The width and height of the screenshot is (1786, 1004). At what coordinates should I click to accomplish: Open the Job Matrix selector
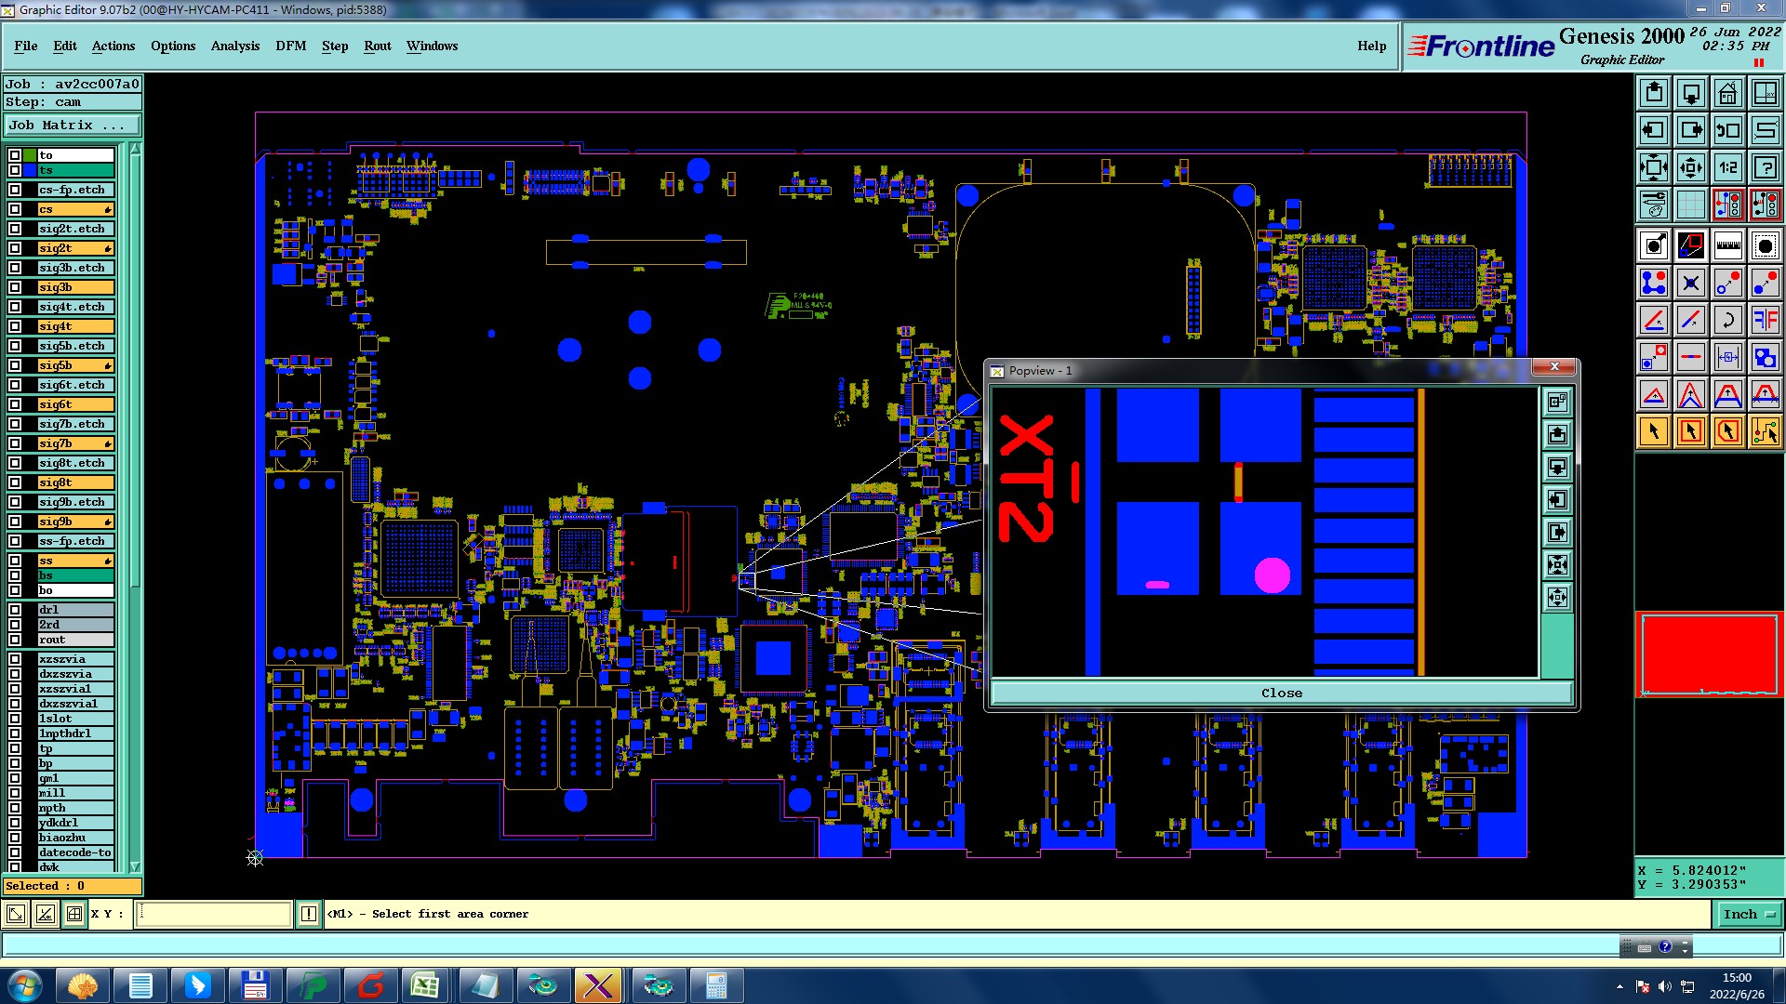pos(73,125)
